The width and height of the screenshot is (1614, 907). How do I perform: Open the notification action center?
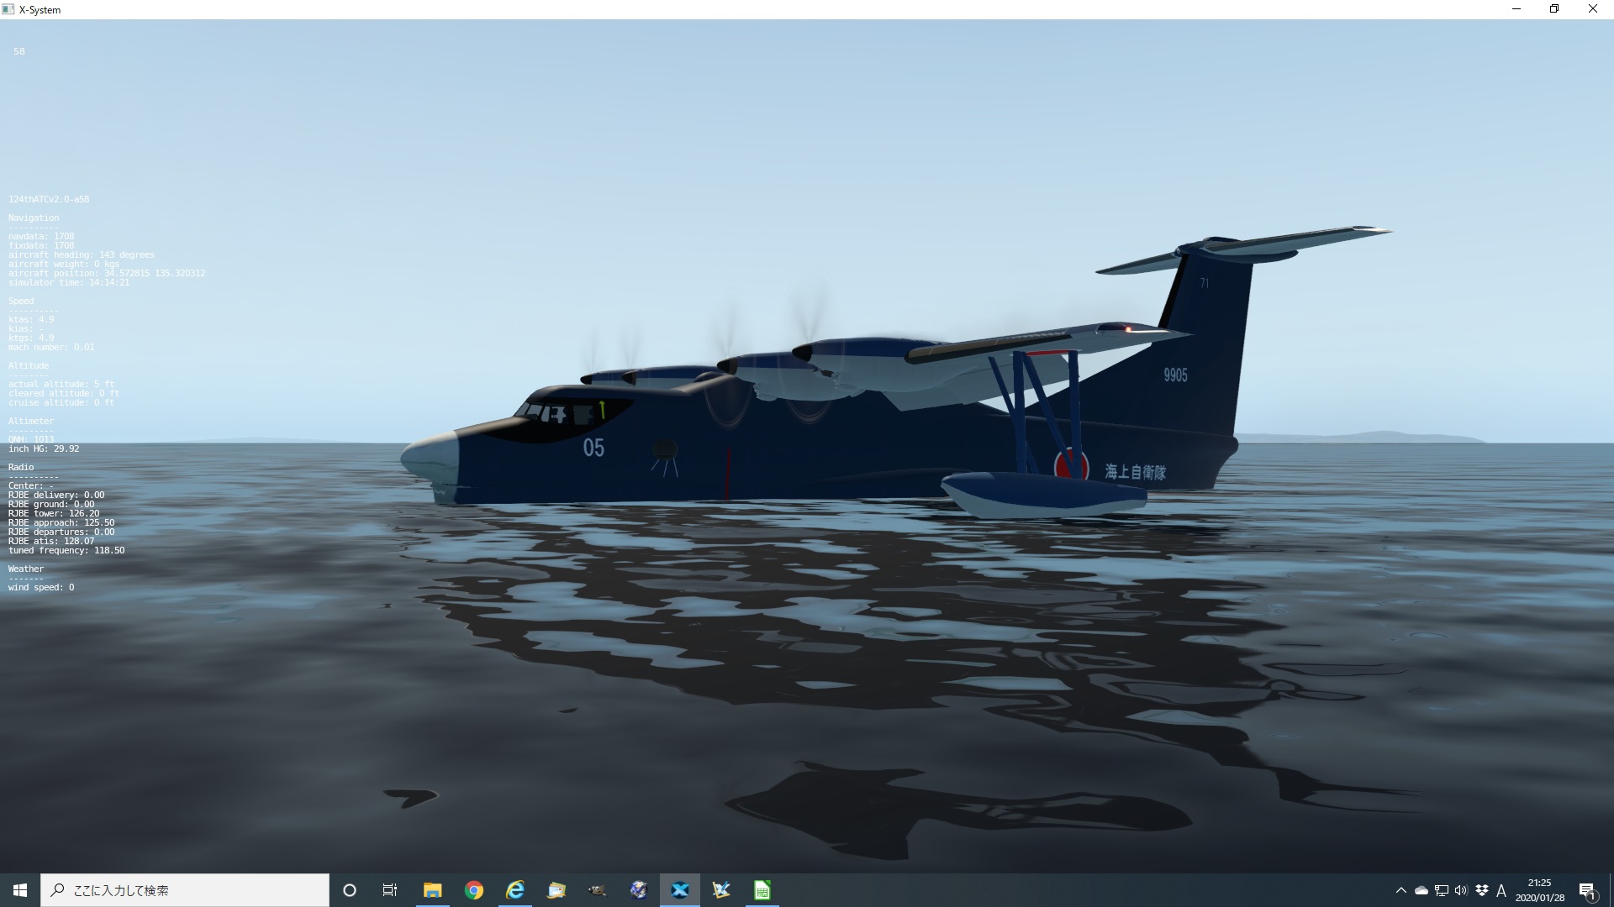[x=1587, y=890]
